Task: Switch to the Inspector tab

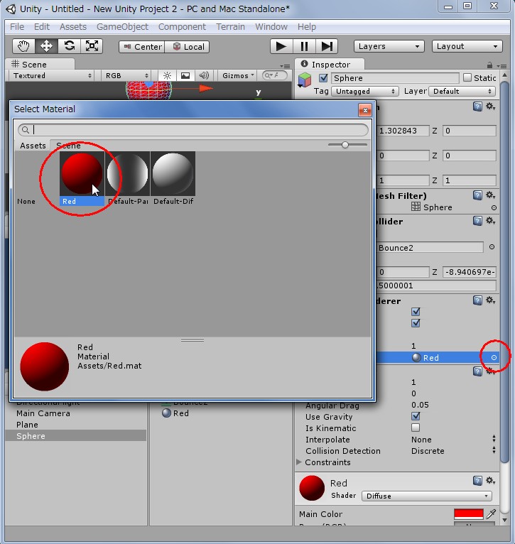Action: coord(330,64)
